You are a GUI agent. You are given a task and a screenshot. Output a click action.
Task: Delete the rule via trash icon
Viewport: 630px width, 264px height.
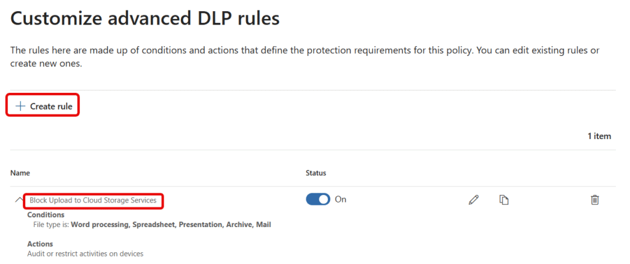pyautogui.click(x=595, y=200)
